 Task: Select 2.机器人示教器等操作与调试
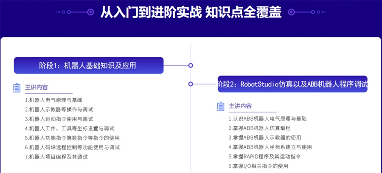click(x=59, y=110)
